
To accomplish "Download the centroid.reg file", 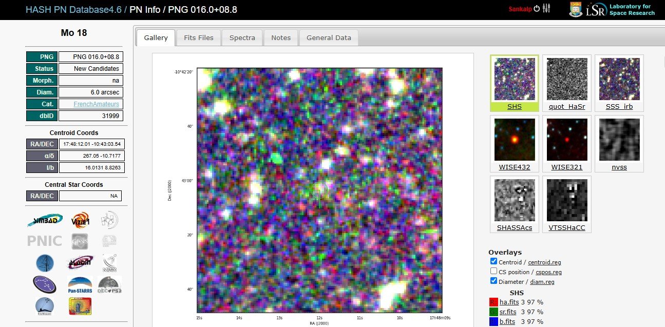I will point(545,262).
